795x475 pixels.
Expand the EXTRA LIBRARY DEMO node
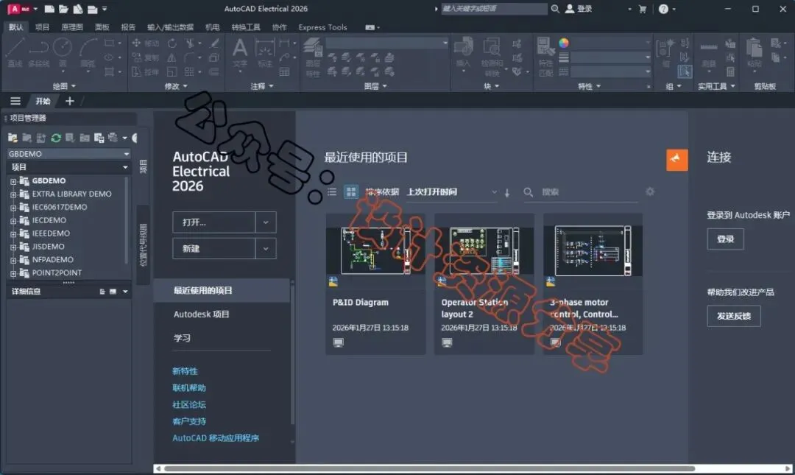13,194
